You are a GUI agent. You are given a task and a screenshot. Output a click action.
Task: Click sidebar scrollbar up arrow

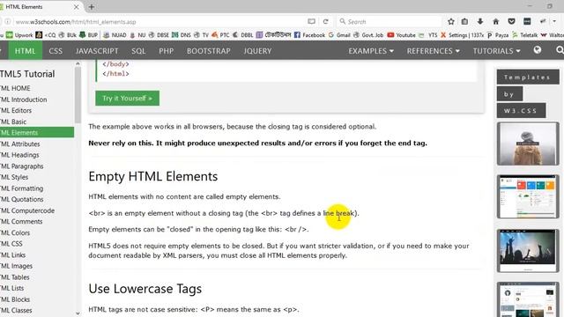pyautogui.click(x=78, y=63)
